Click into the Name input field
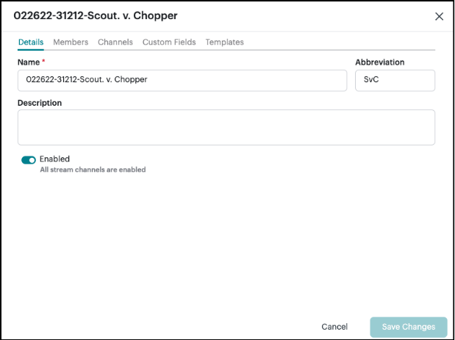Viewport: 455px width, 340px height. [x=182, y=80]
